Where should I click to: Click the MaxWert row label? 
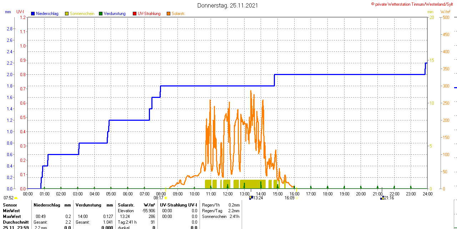point(12,216)
